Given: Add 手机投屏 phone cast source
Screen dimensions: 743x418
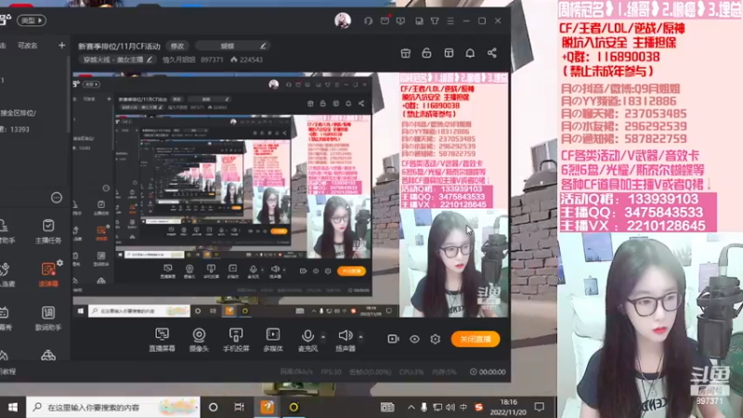Looking at the screenshot, I should (x=236, y=339).
